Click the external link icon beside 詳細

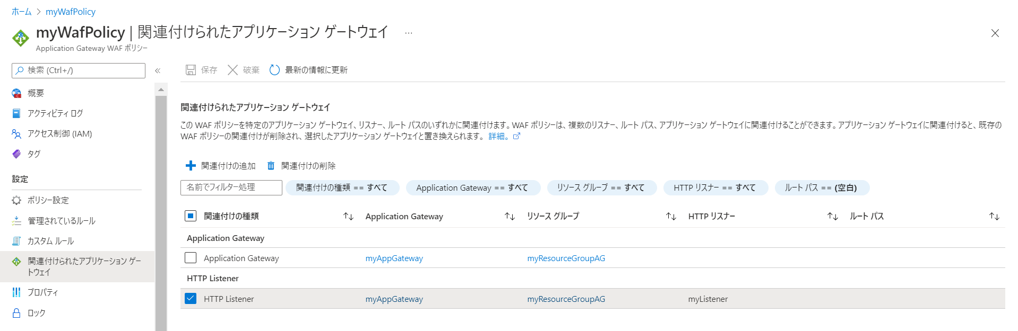click(x=516, y=136)
